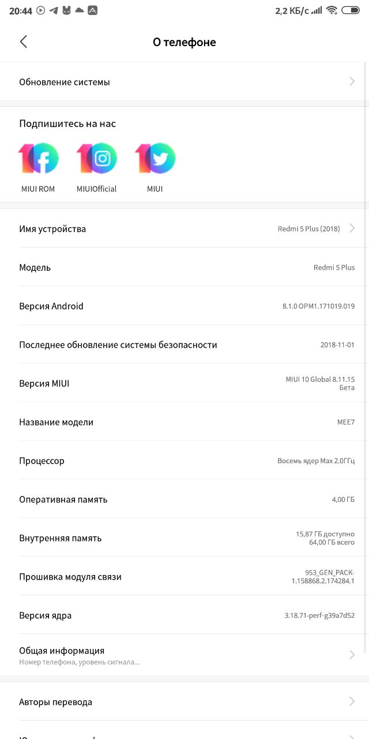The image size is (369, 739).
Task: Open the MIUIOfficial Instagram icon
Action: point(97,158)
